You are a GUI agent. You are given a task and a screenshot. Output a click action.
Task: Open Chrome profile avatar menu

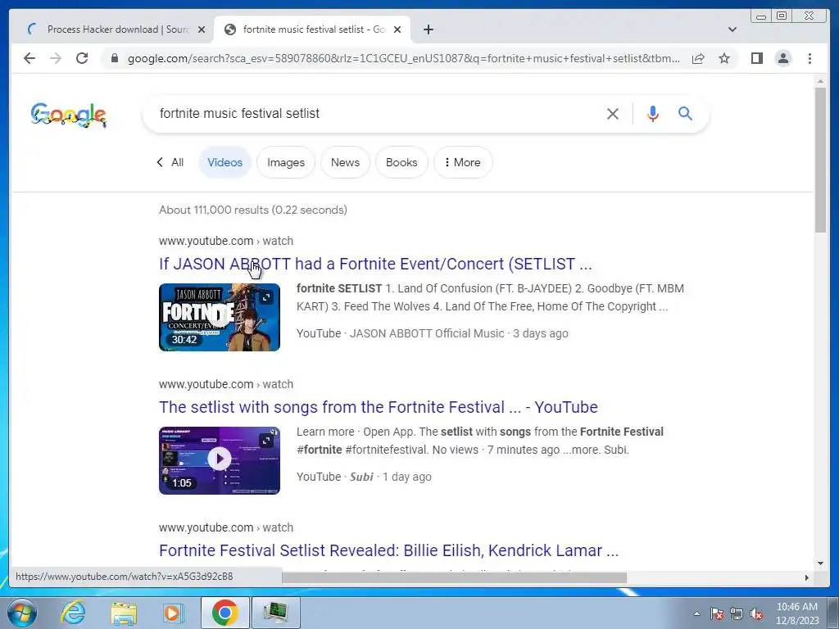(782, 58)
